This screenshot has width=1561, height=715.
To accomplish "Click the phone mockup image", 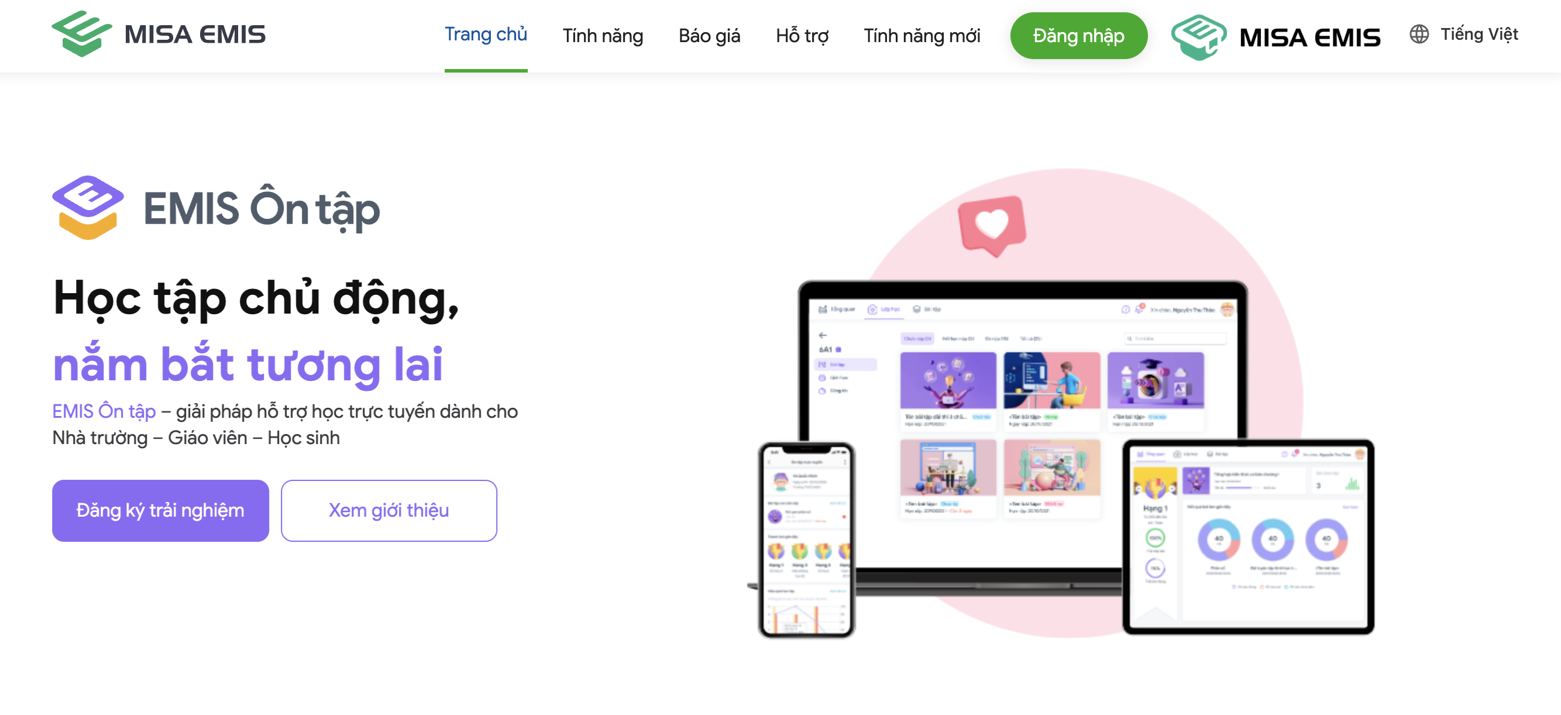I will (806, 539).
